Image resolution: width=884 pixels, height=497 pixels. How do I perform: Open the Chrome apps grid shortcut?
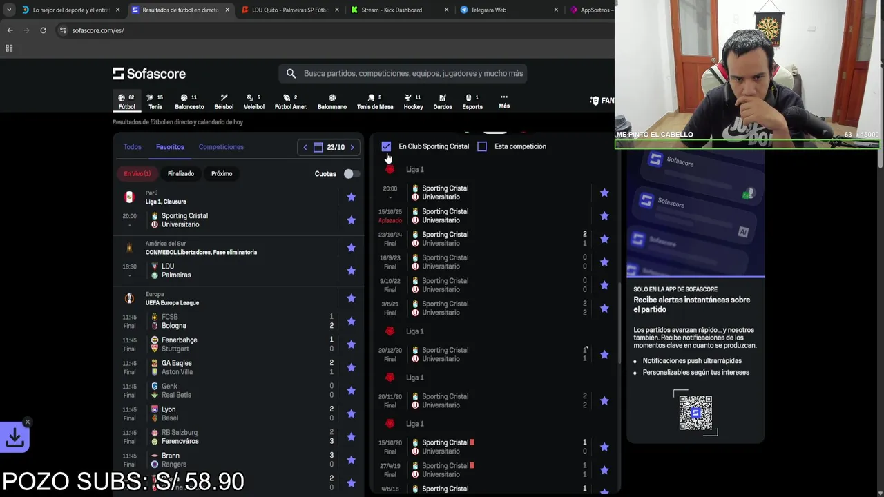pos(9,48)
